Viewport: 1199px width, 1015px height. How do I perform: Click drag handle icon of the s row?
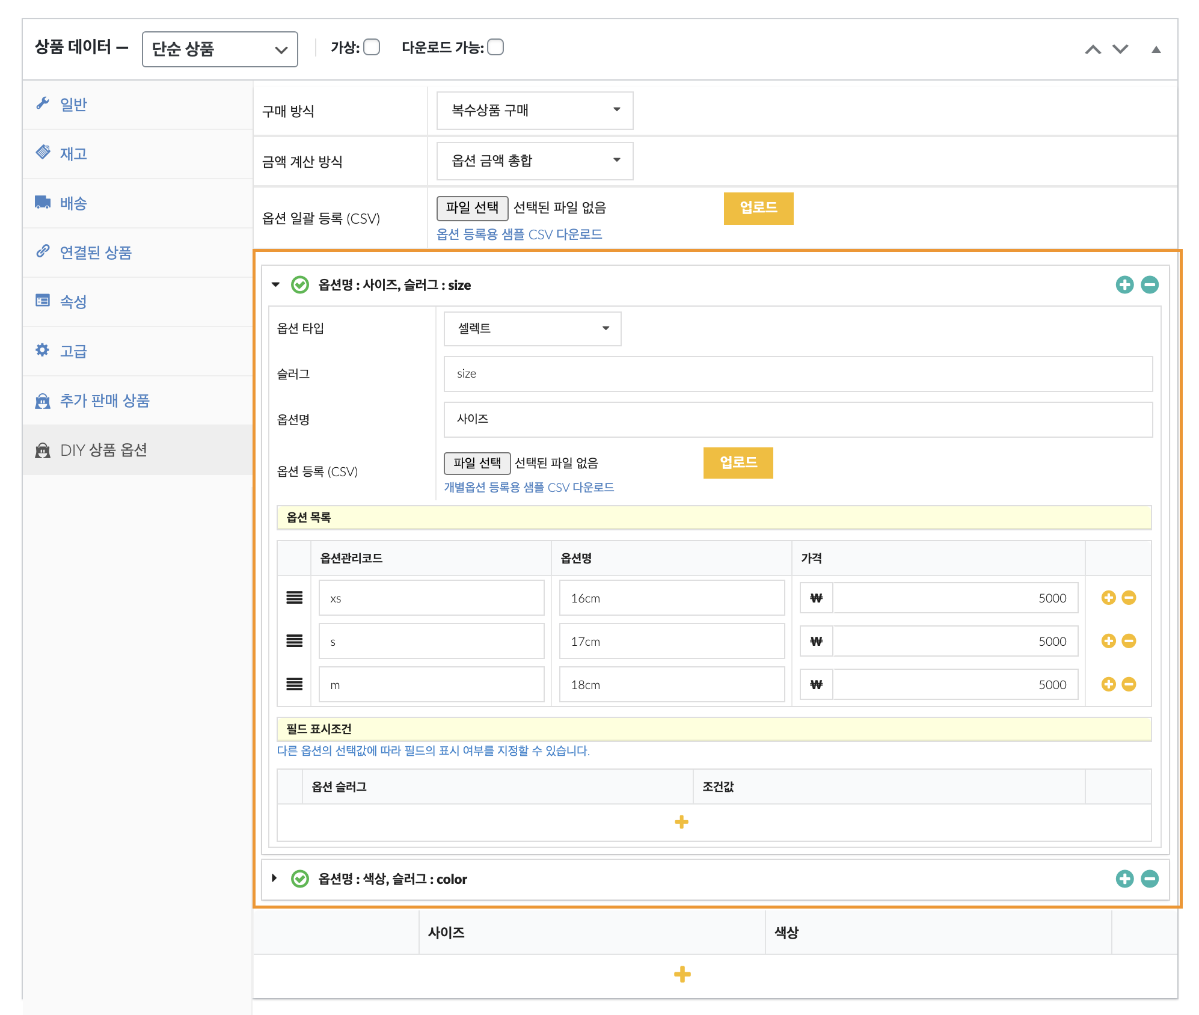tap(294, 641)
